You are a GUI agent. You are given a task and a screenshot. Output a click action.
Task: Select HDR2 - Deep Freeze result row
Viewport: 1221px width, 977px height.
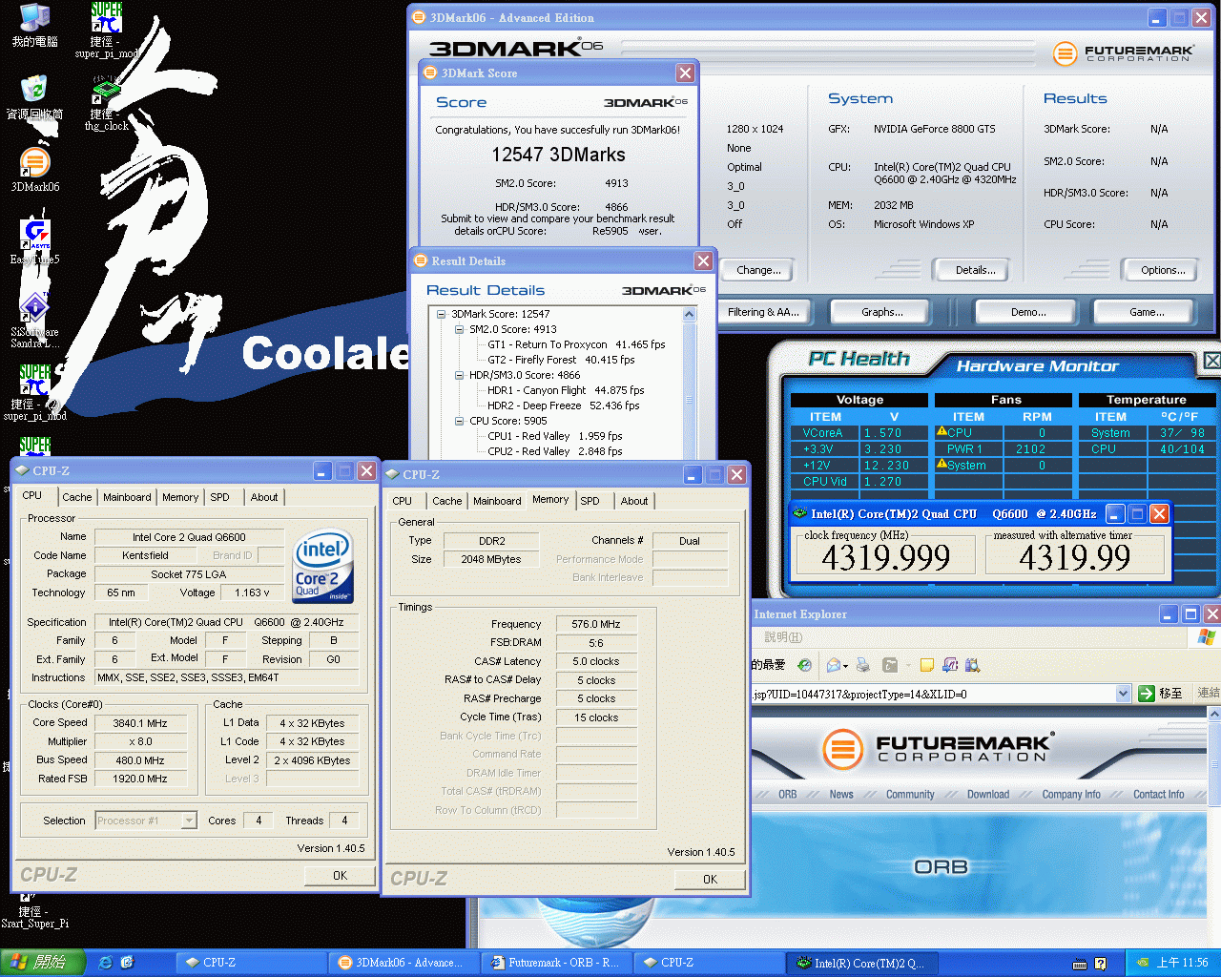point(563,405)
